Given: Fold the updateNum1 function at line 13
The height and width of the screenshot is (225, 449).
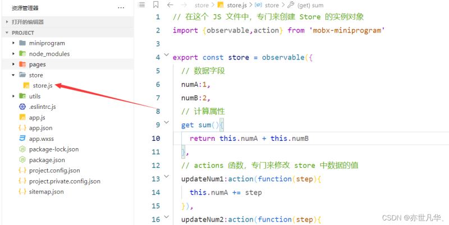Looking at the screenshot, I should point(166,178).
